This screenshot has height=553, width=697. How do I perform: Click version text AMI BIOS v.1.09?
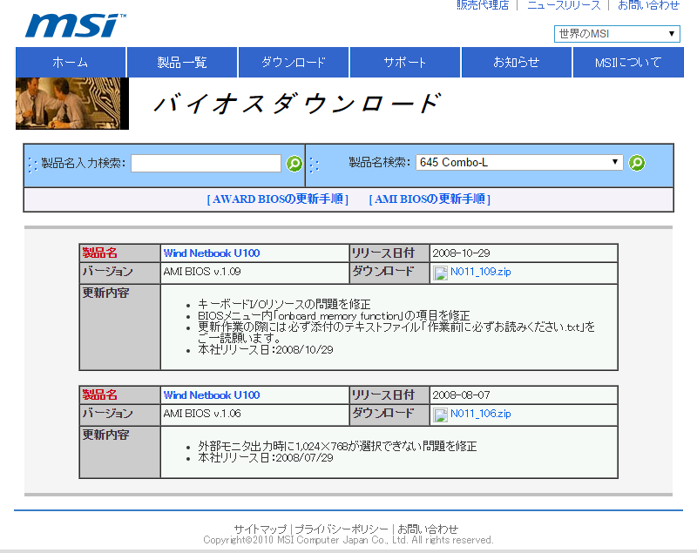(x=202, y=272)
